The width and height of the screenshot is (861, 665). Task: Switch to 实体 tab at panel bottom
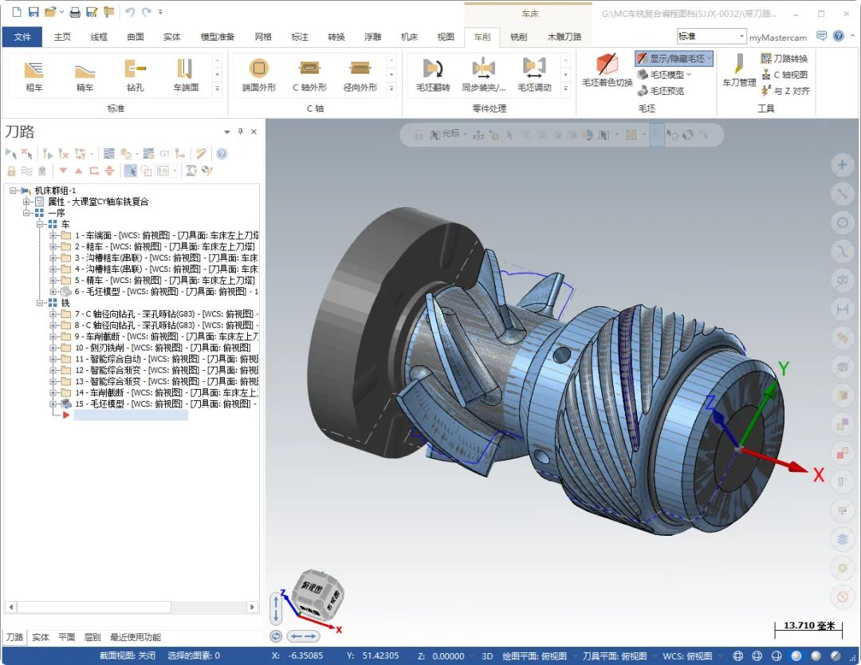tap(40, 637)
